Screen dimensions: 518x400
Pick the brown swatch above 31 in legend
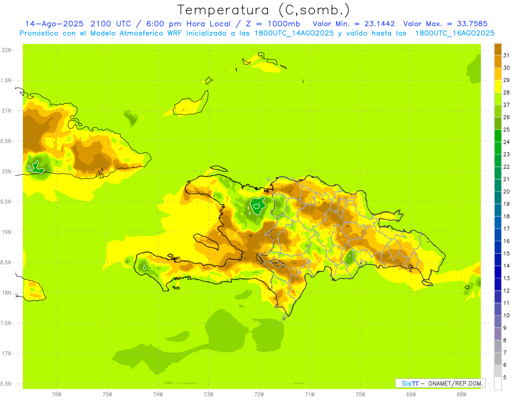[x=498, y=49]
